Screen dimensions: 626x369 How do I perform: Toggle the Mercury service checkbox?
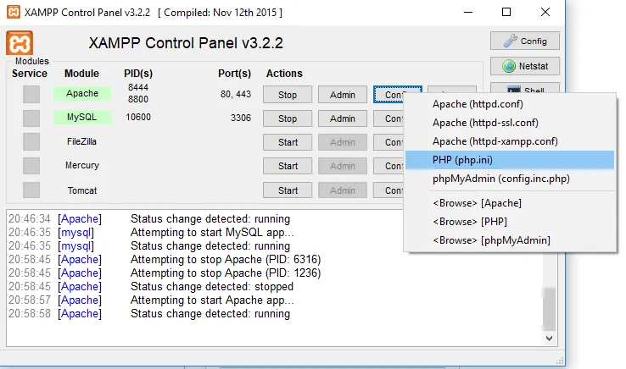point(31,166)
